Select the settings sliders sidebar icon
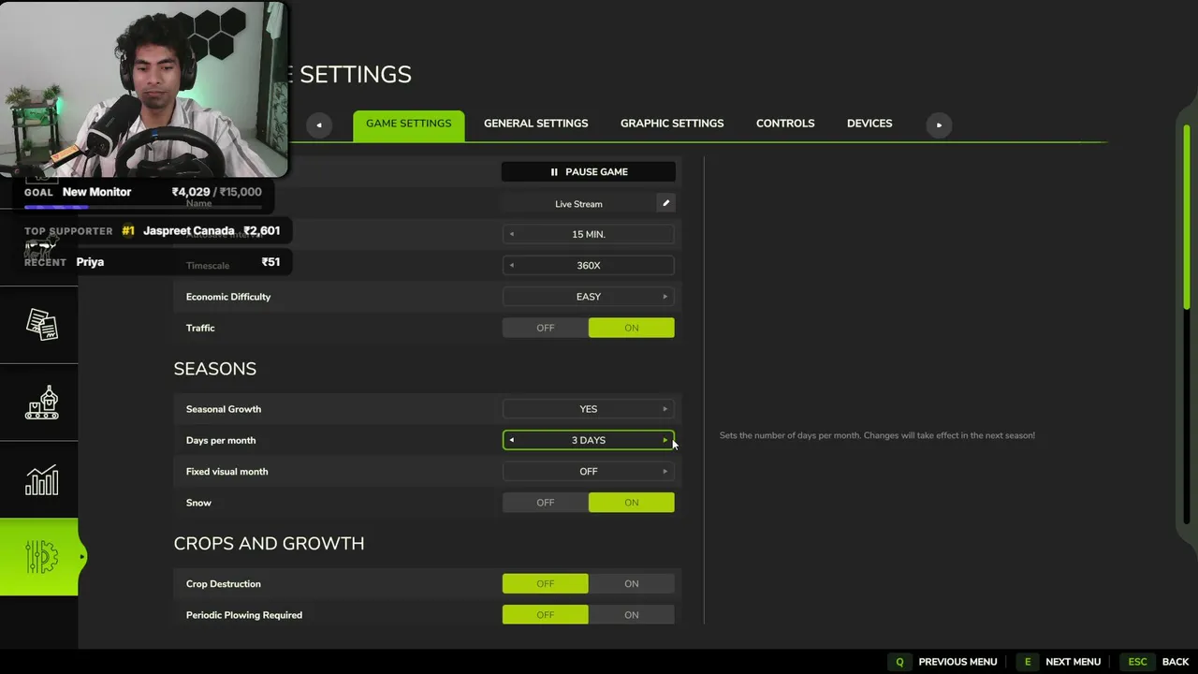 (41, 558)
